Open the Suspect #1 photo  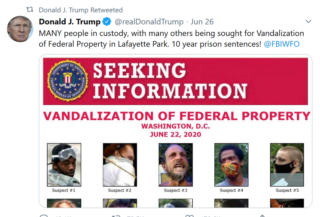tap(64, 165)
